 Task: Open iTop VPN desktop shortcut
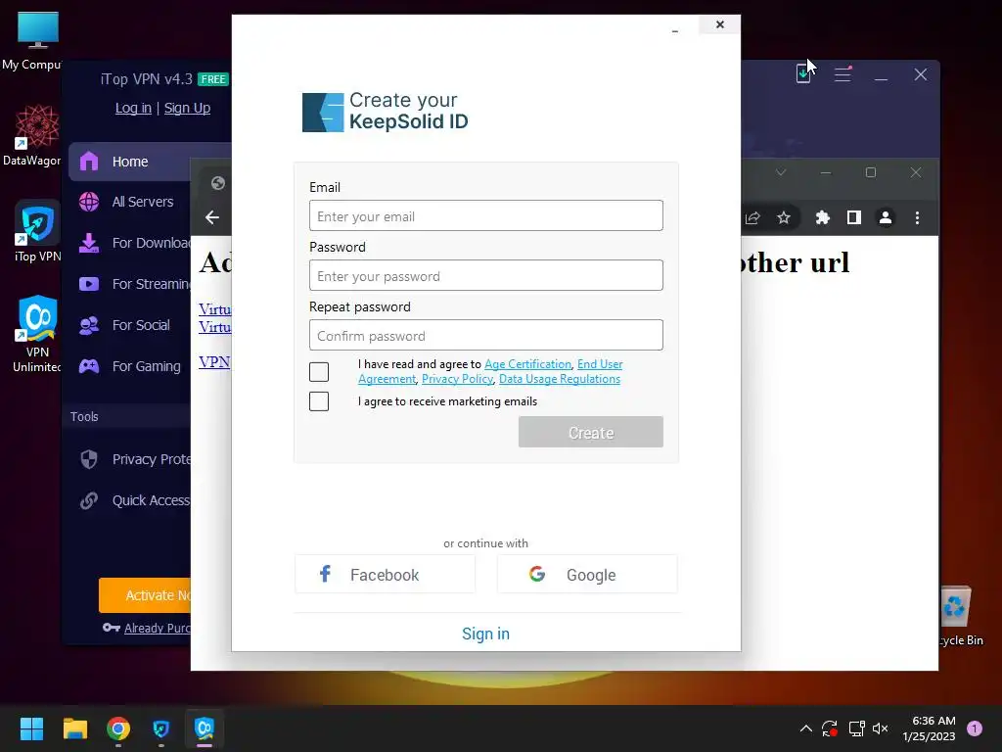tap(38, 231)
